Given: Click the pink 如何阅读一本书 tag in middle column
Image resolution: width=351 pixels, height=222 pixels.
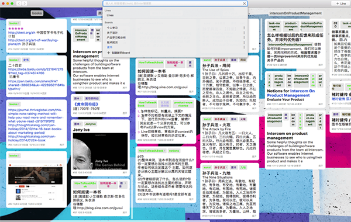Looking at the screenshot, I should [x=175, y=64].
